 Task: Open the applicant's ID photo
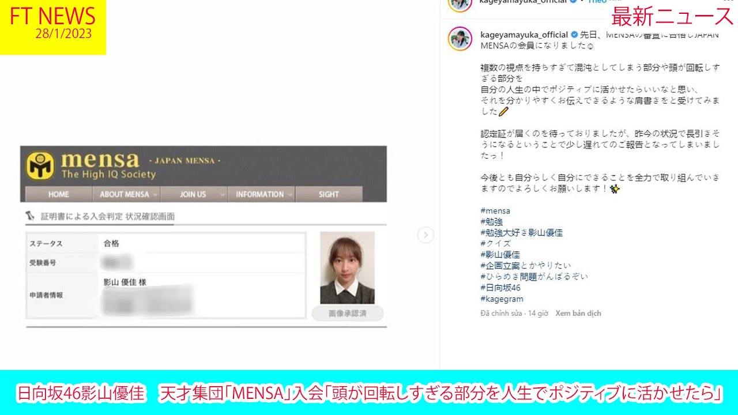pyautogui.click(x=347, y=267)
